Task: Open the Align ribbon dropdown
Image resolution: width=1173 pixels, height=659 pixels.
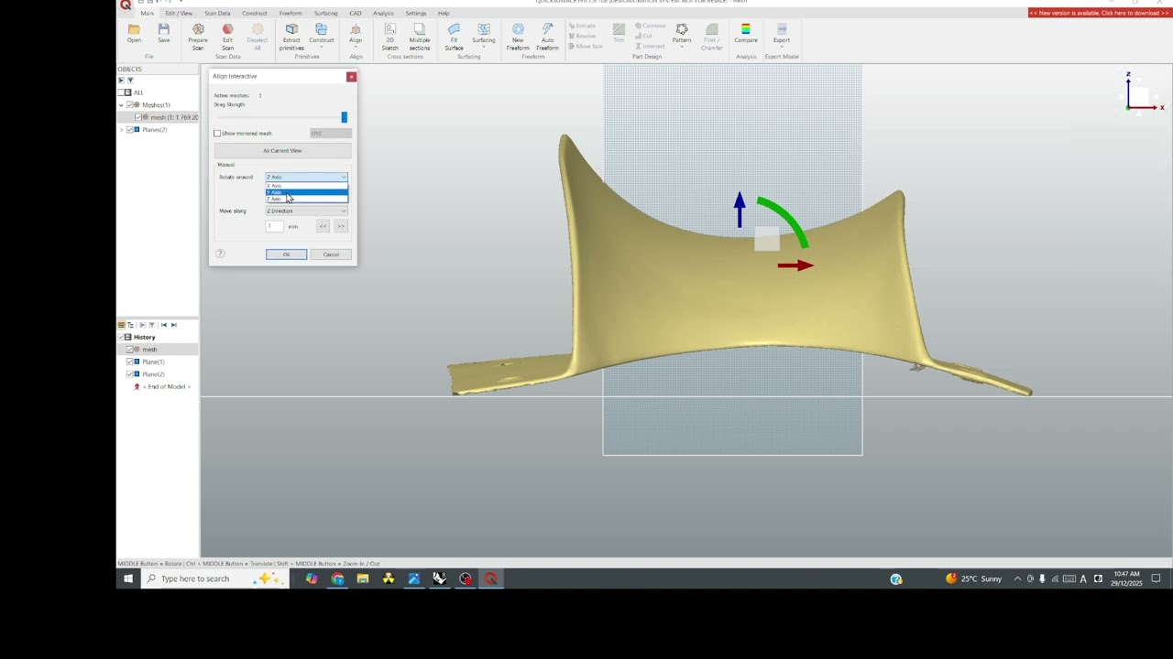Action: (356, 37)
